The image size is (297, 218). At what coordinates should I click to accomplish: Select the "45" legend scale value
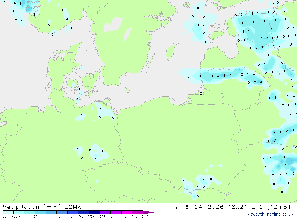(134, 216)
